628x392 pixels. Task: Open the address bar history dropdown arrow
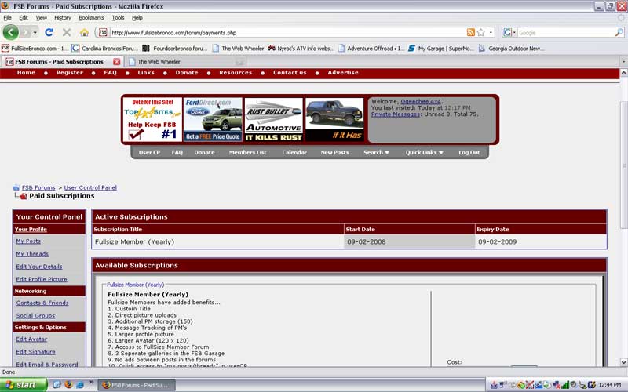(x=491, y=32)
